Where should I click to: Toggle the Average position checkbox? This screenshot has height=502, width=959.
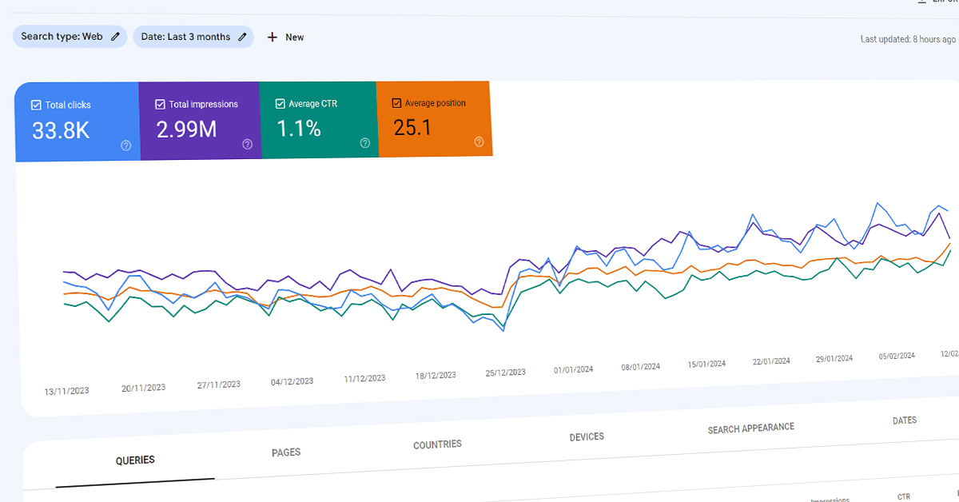click(396, 103)
